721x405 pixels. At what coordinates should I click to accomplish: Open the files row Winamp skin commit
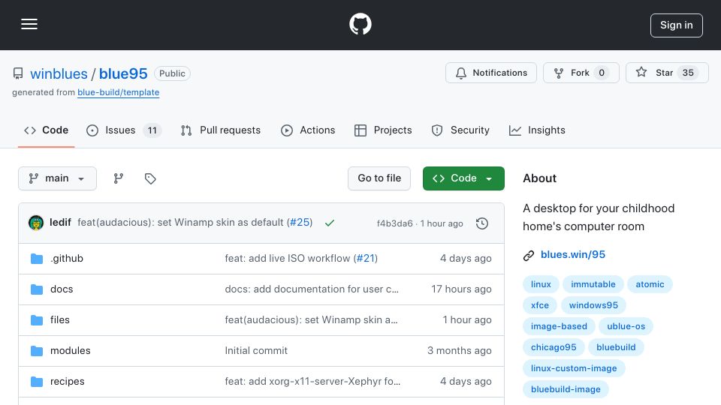click(x=311, y=320)
